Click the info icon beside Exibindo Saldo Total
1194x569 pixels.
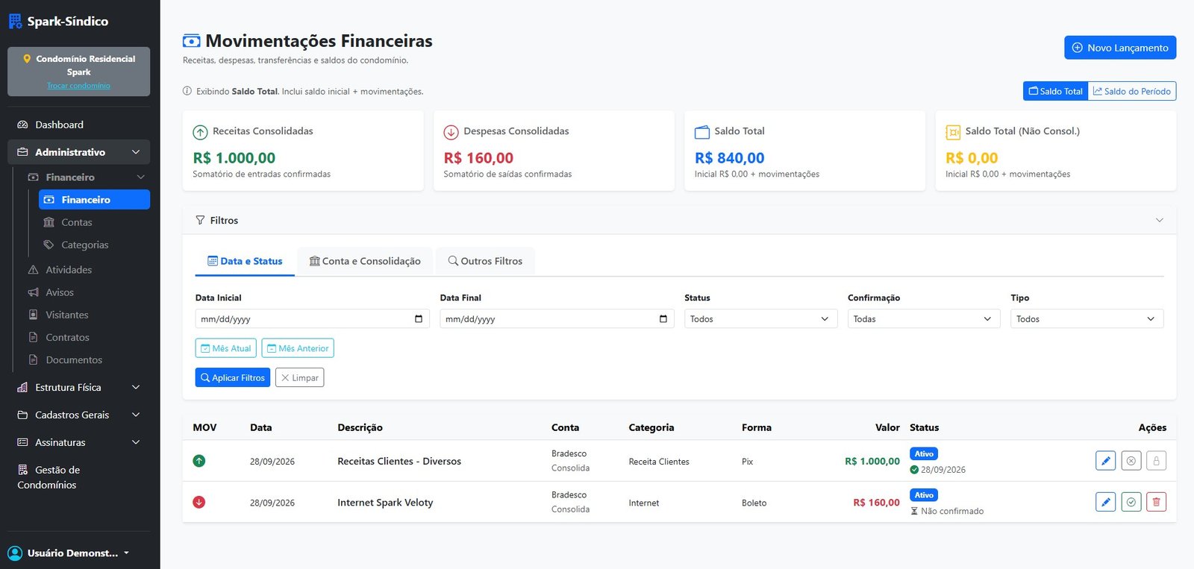point(187,91)
